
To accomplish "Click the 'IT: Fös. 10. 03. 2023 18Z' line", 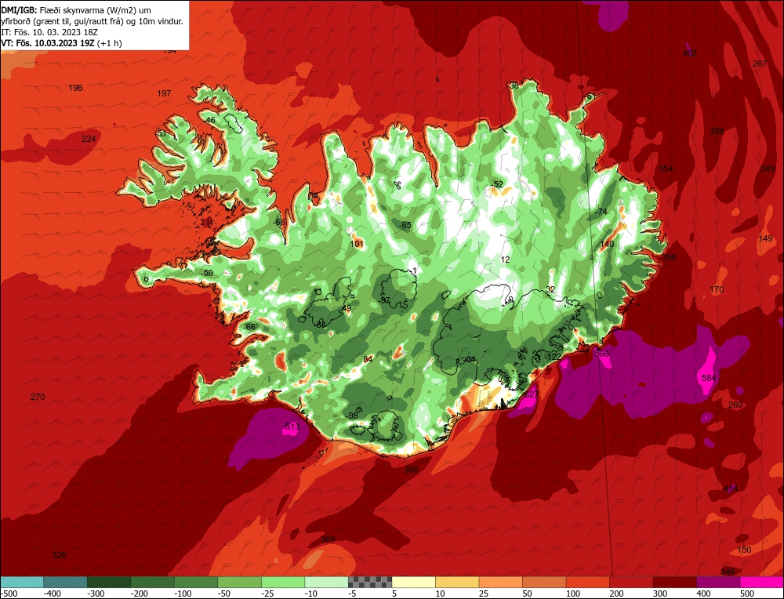I will pos(49,32).
